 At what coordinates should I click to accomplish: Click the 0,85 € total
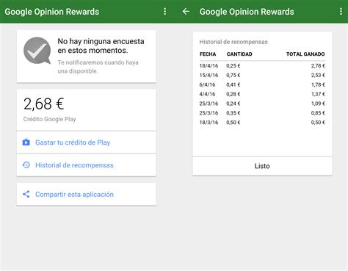318,113
